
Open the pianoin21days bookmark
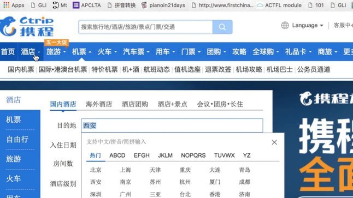(x=163, y=5)
